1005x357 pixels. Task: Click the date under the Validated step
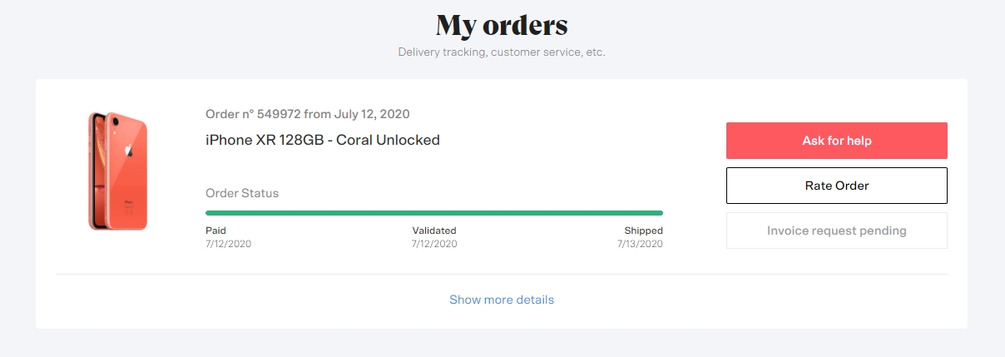pyautogui.click(x=434, y=244)
